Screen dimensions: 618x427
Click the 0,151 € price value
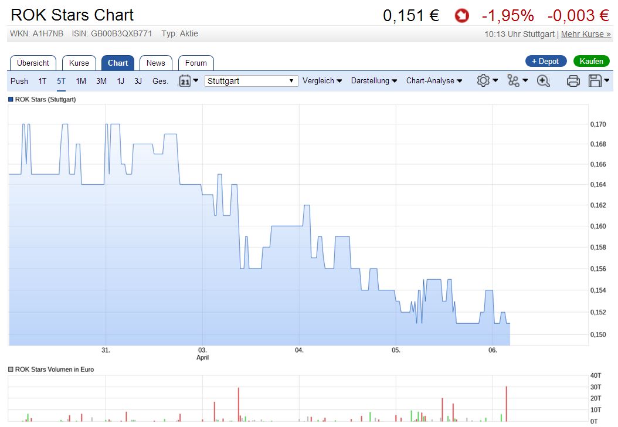click(410, 16)
